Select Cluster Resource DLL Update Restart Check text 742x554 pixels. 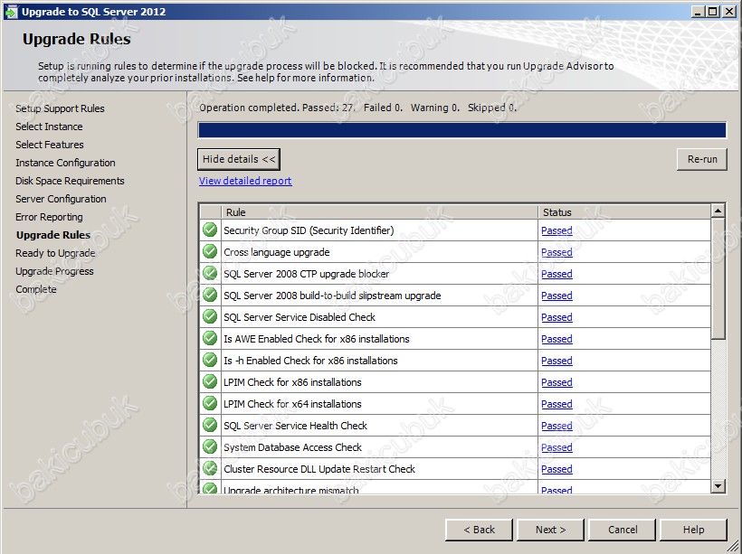click(319, 469)
